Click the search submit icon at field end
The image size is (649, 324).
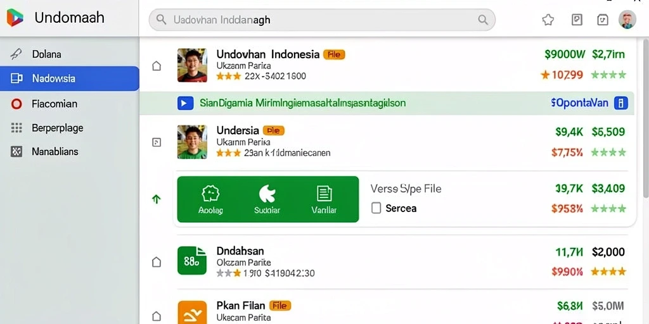click(x=482, y=20)
